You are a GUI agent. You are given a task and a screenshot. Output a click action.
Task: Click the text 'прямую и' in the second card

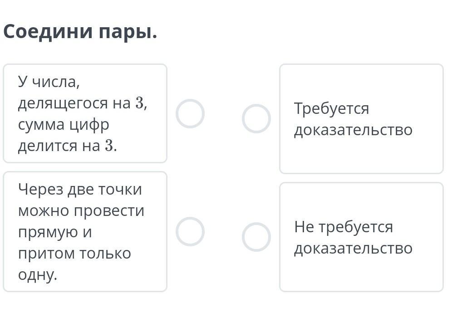point(55,232)
